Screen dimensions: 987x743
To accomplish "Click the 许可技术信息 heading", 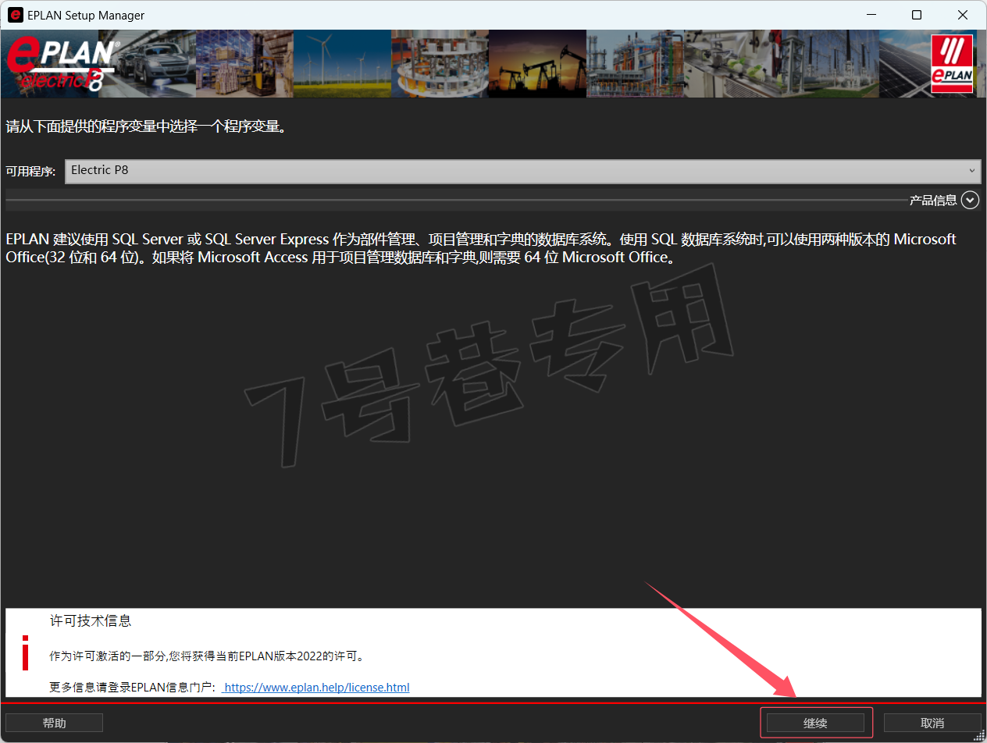I will [91, 621].
